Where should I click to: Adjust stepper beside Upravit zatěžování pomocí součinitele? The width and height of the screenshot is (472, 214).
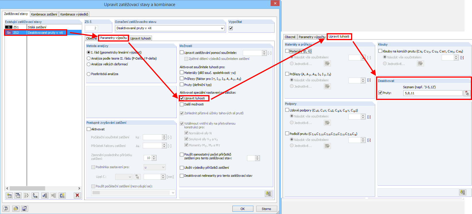point(264,53)
